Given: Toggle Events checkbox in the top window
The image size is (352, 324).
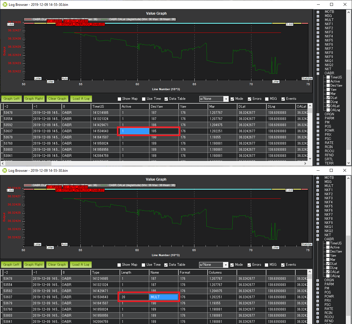Looking at the screenshot, I should coord(283,99).
